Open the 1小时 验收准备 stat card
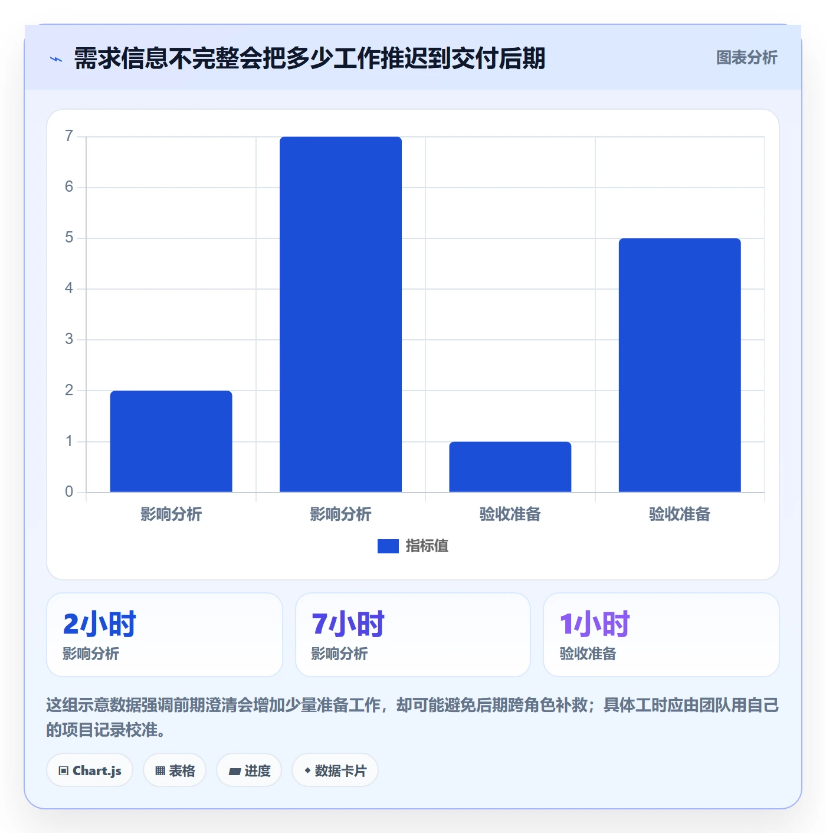 [661, 635]
